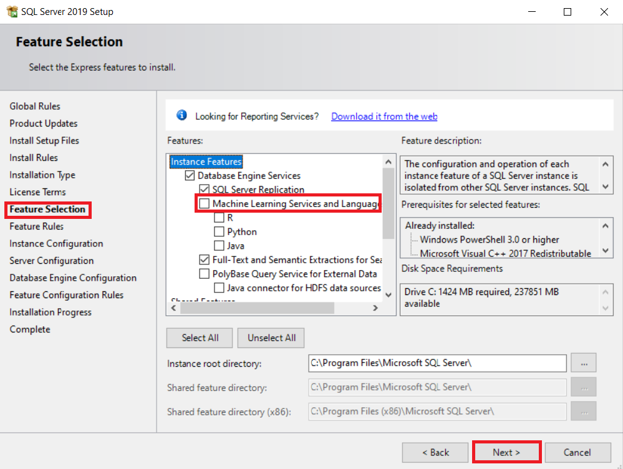The width and height of the screenshot is (623, 469).
Task: Open the License Terms step
Action: [38, 192]
